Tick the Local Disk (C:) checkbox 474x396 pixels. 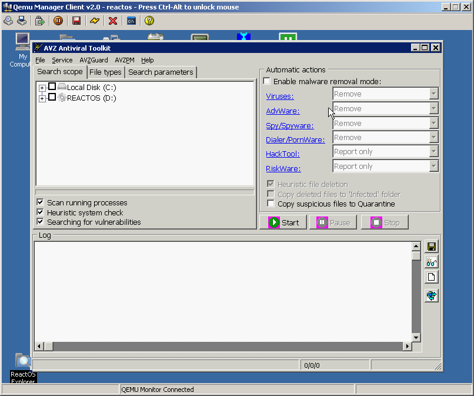[x=52, y=87]
